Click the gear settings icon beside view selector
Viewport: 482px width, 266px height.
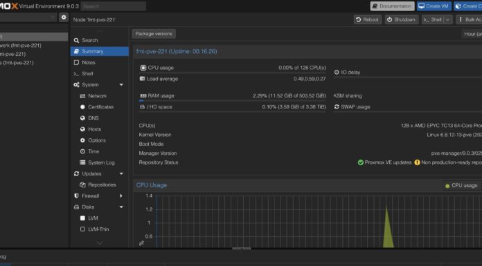64,17
